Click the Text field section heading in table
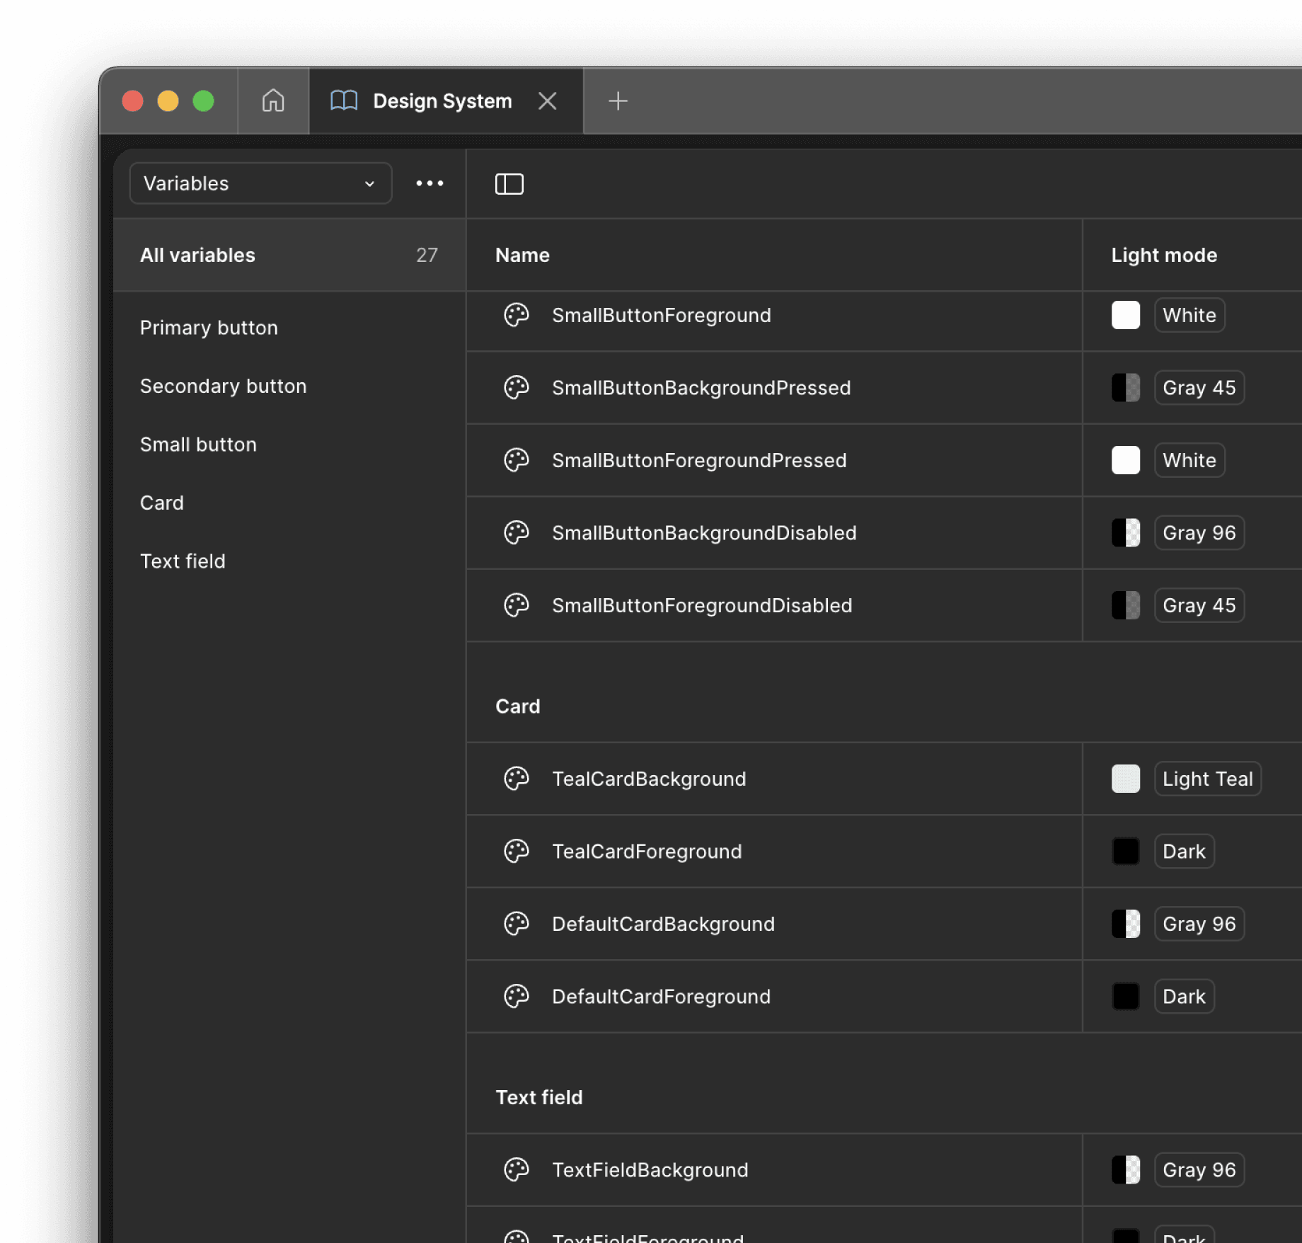Viewport: 1302px width, 1243px height. coord(538,1097)
